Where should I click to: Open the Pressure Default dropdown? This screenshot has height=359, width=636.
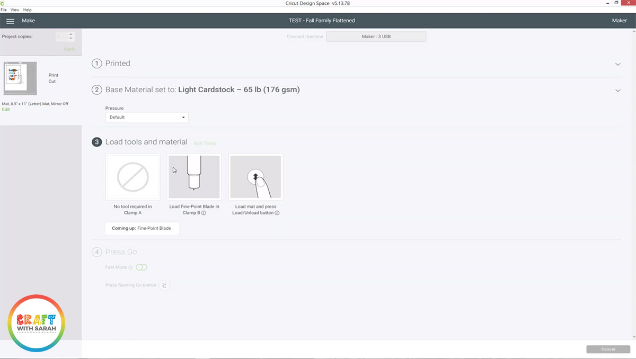[x=147, y=117]
